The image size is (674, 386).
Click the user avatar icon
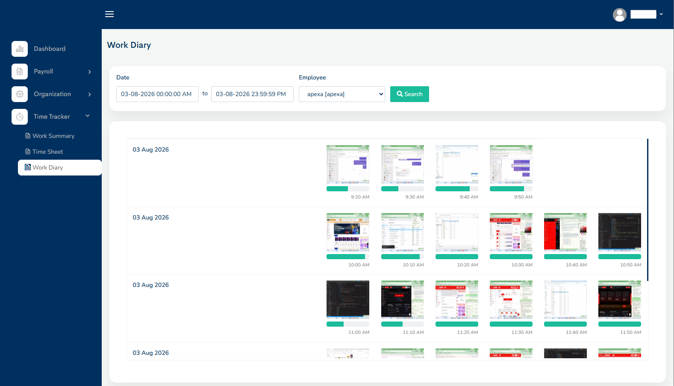[x=619, y=15]
